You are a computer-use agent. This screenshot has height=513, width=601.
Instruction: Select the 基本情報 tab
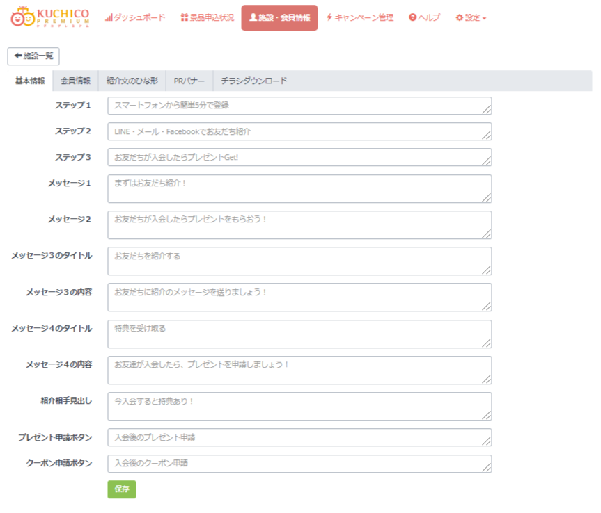[30, 81]
